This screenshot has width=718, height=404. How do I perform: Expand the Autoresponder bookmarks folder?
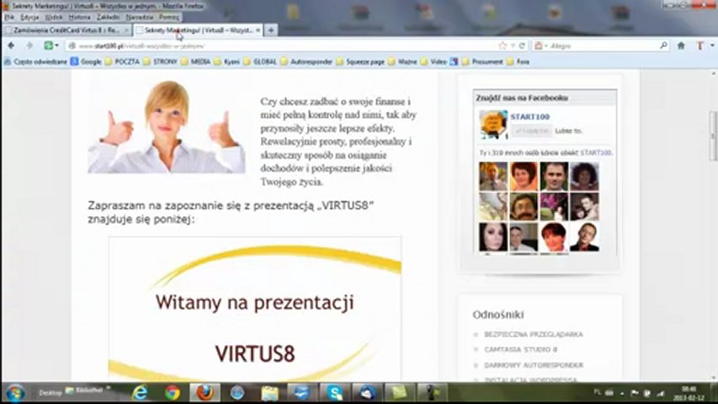click(x=306, y=61)
